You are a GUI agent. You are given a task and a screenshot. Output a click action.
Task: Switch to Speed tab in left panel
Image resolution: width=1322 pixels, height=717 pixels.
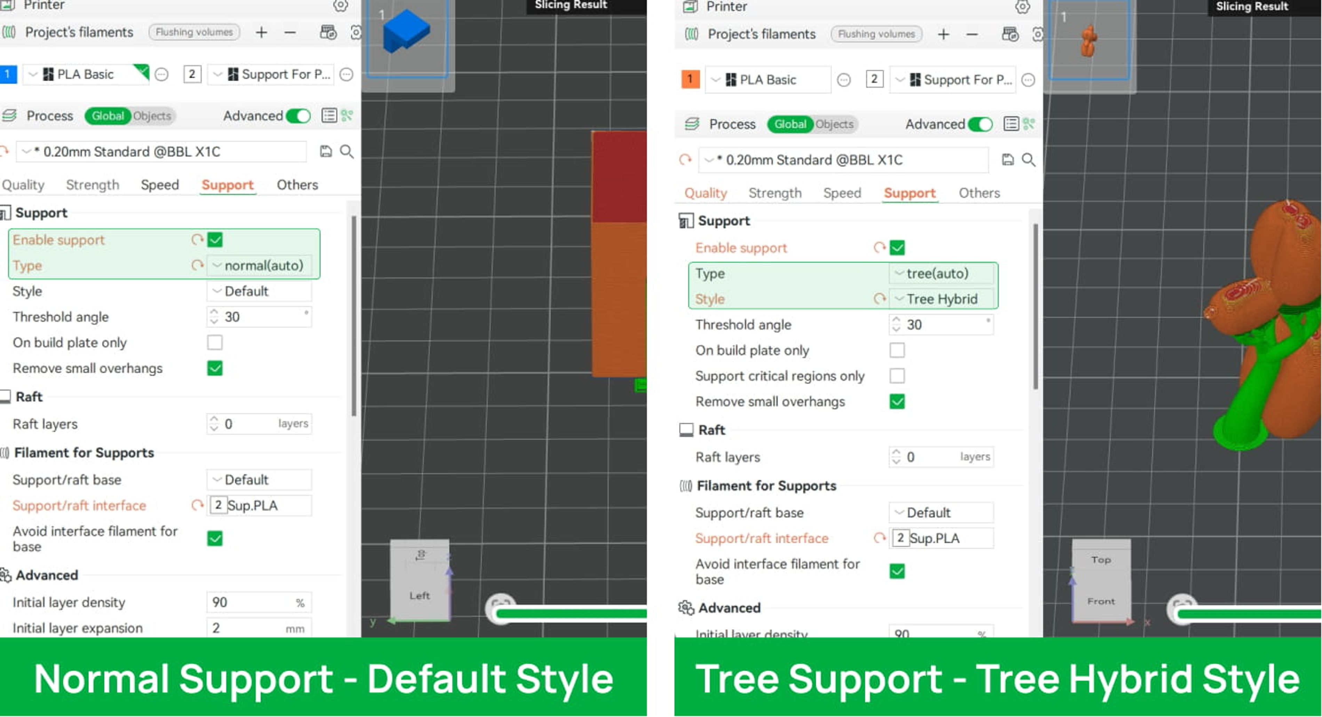160,185
